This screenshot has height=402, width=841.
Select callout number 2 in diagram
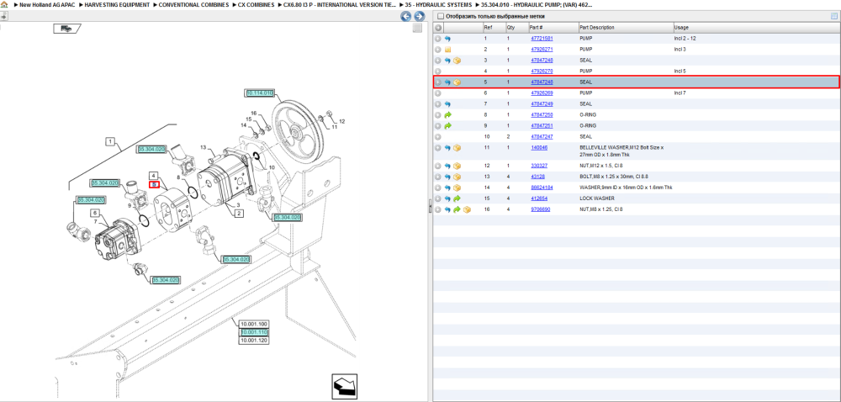[239, 214]
